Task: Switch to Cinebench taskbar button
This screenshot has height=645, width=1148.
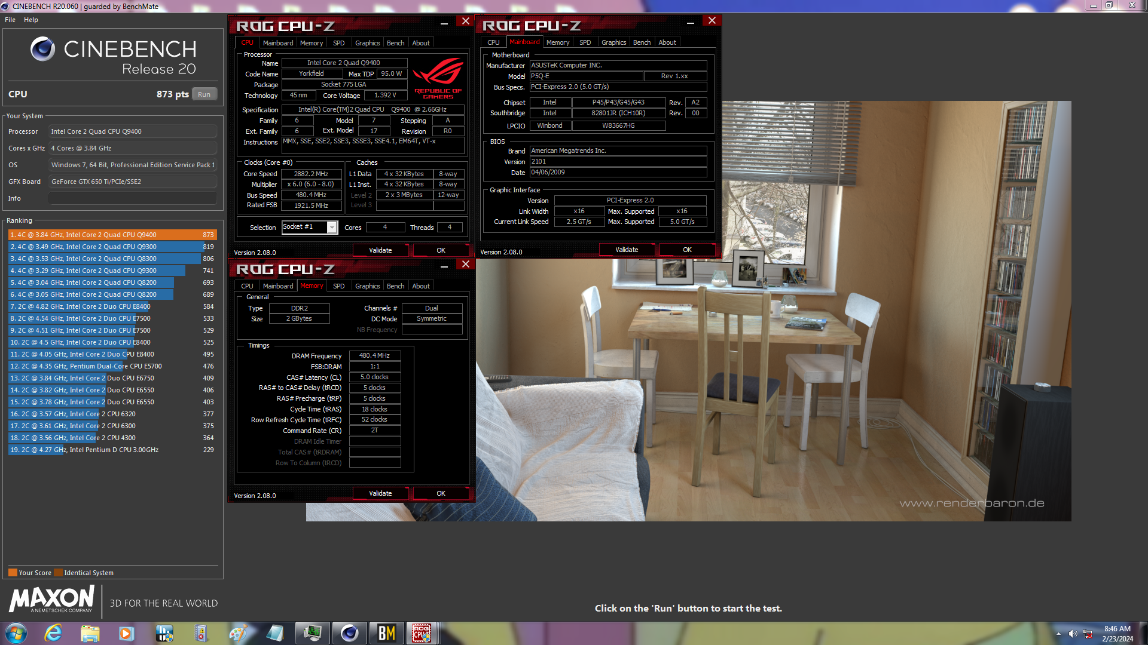Action: click(350, 633)
